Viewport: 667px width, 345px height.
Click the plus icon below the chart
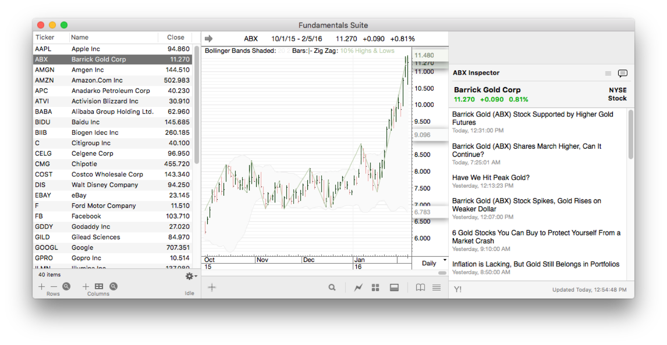point(212,287)
